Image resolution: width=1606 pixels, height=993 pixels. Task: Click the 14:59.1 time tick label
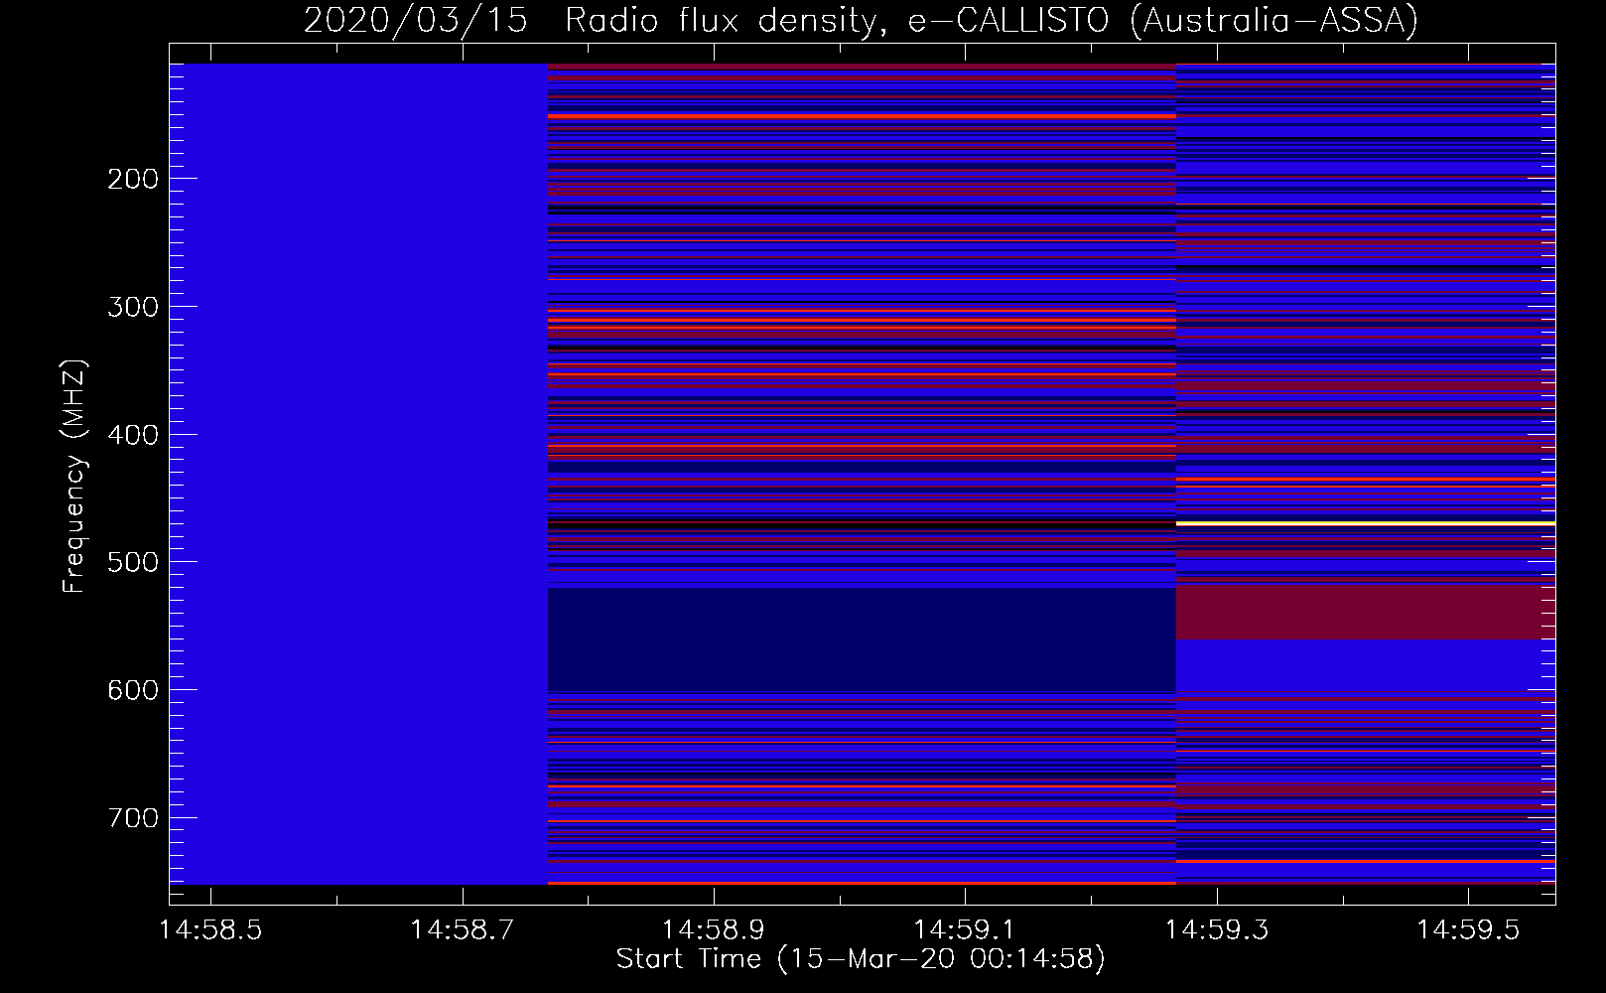coord(964,930)
